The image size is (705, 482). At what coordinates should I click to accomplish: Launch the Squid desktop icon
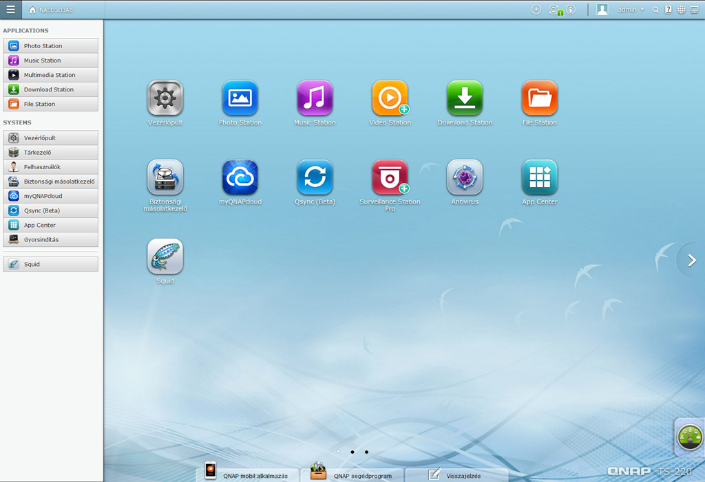165,256
